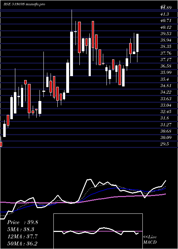Click the 40.71 price axis label
This screenshot has width=178, height=249.
[166, 21]
